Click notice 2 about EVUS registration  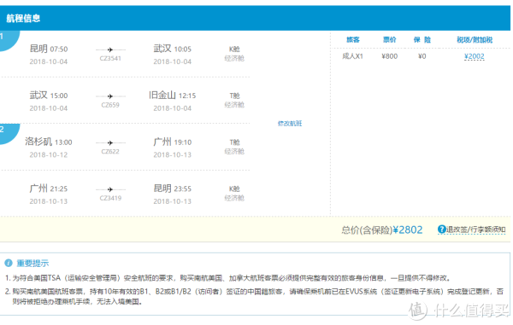coord(254,296)
